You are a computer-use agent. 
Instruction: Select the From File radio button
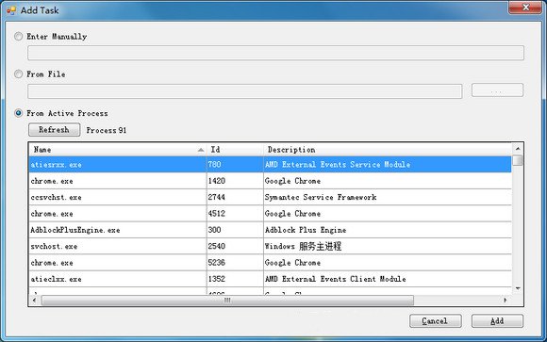[x=19, y=73]
